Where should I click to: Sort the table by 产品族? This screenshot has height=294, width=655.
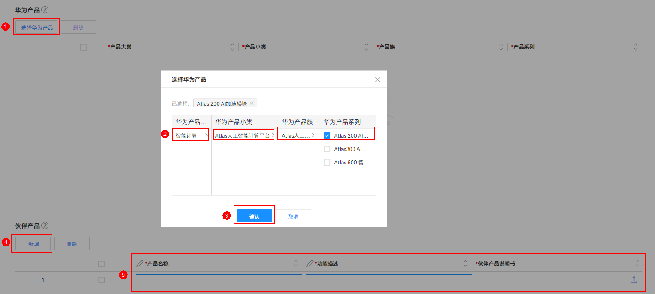(501, 47)
